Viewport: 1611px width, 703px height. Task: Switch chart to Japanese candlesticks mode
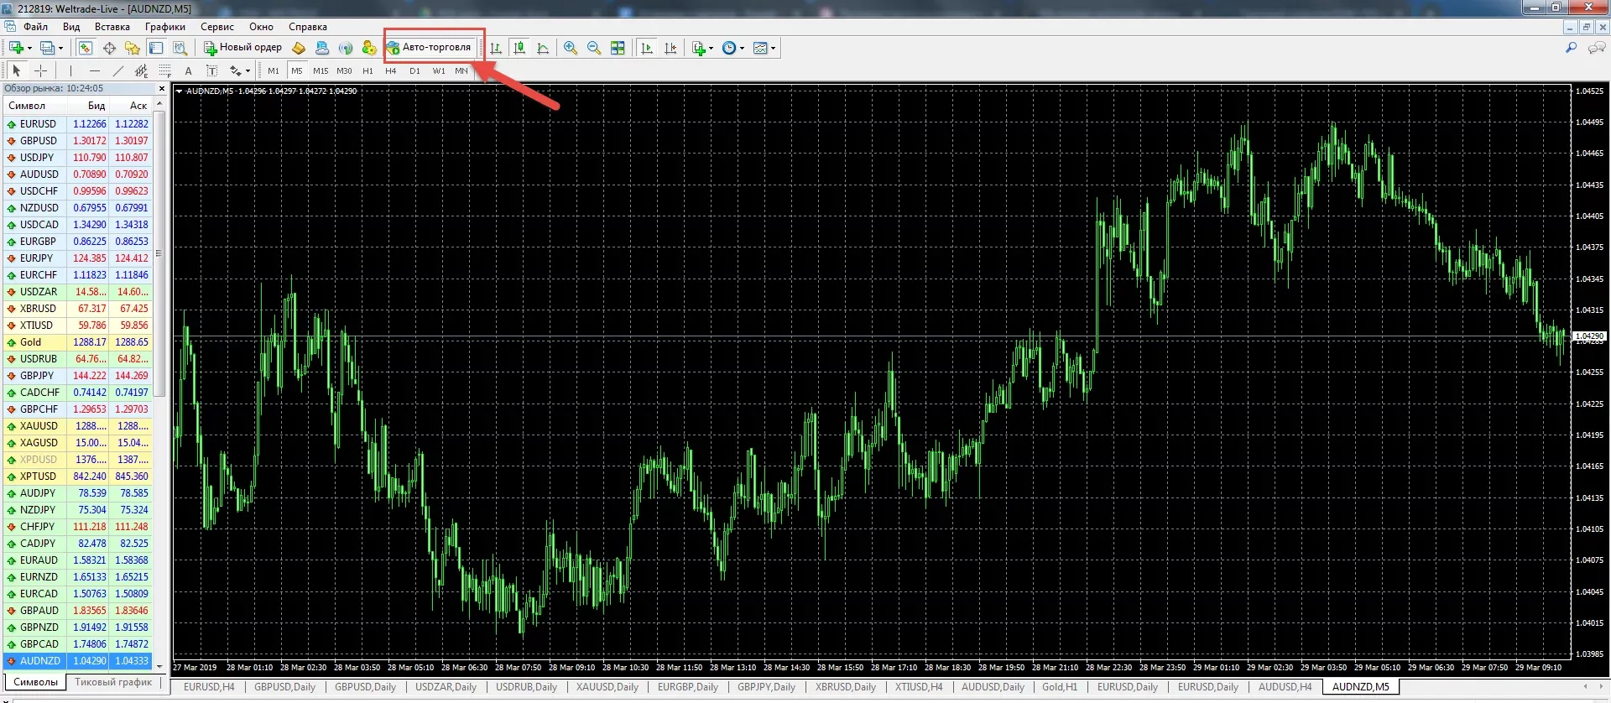coord(519,48)
